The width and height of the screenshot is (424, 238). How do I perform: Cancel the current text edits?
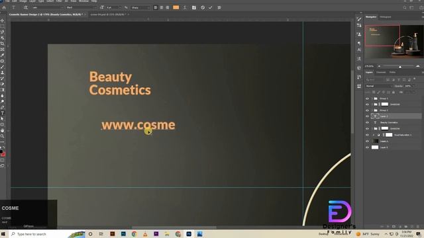point(203,7)
